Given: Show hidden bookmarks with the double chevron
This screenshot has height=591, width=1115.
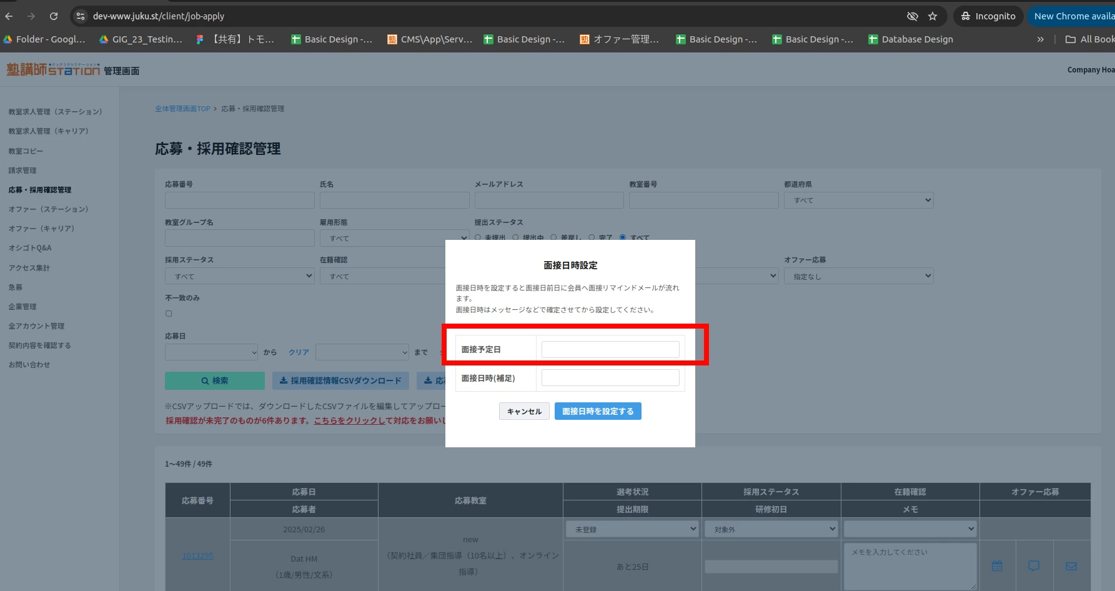Looking at the screenshot, I should click(x=1040, y=39).
